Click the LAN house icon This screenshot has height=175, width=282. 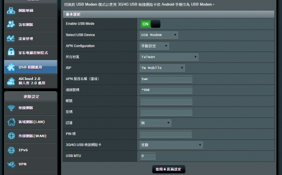click(x=11, y=122)
